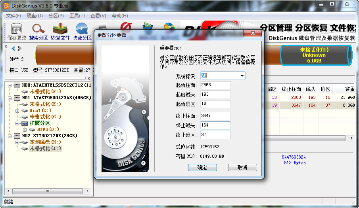The width and height of the screenshot is (359, 208).
Task: Collapse the 扩展分区 tree node
Action: [x=17, y=123]
